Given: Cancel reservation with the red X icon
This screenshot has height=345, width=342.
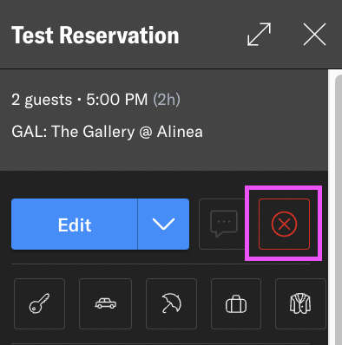Looking at the screenshot, I should [x=284, y=224].
